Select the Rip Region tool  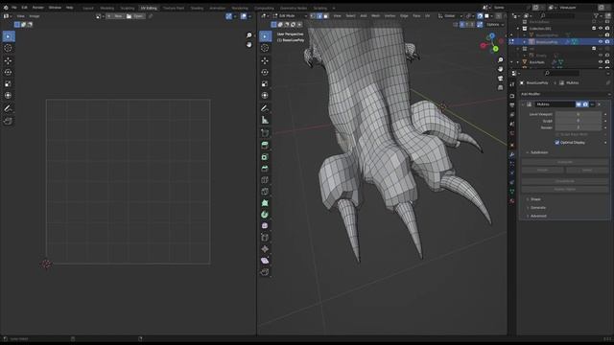[x=265, y=272]
